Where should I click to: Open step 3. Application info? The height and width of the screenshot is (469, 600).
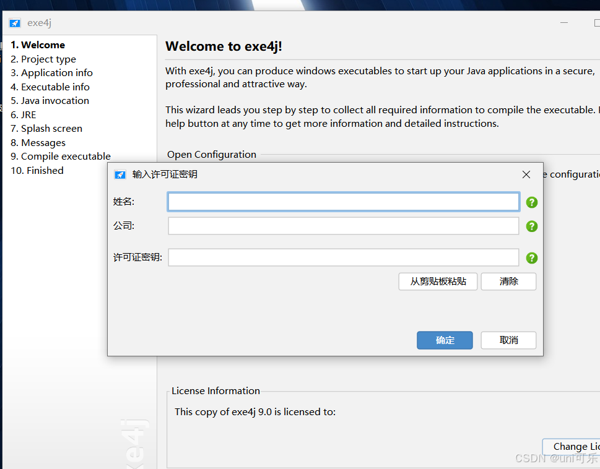tap(51, 73)
